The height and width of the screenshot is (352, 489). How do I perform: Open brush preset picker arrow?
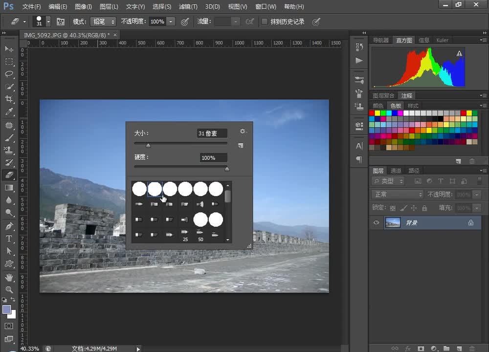(48, 22)
